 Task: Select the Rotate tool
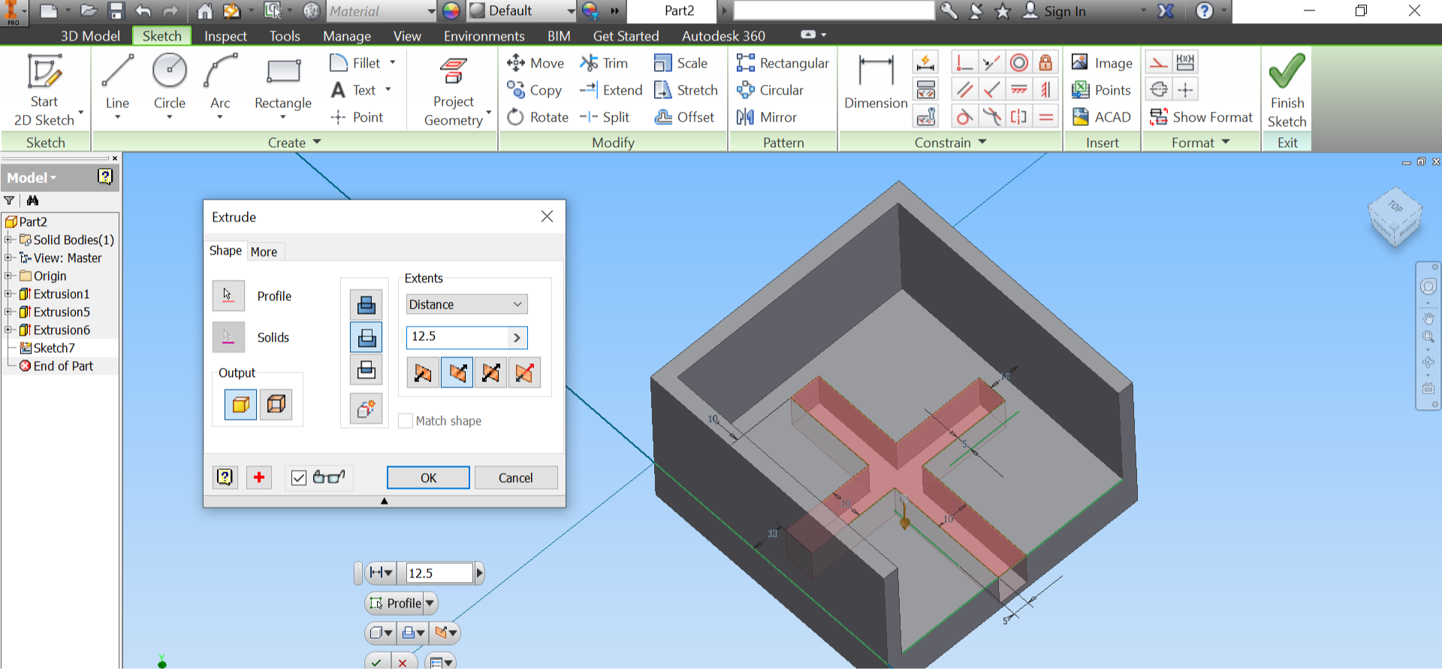coord(538,117)
